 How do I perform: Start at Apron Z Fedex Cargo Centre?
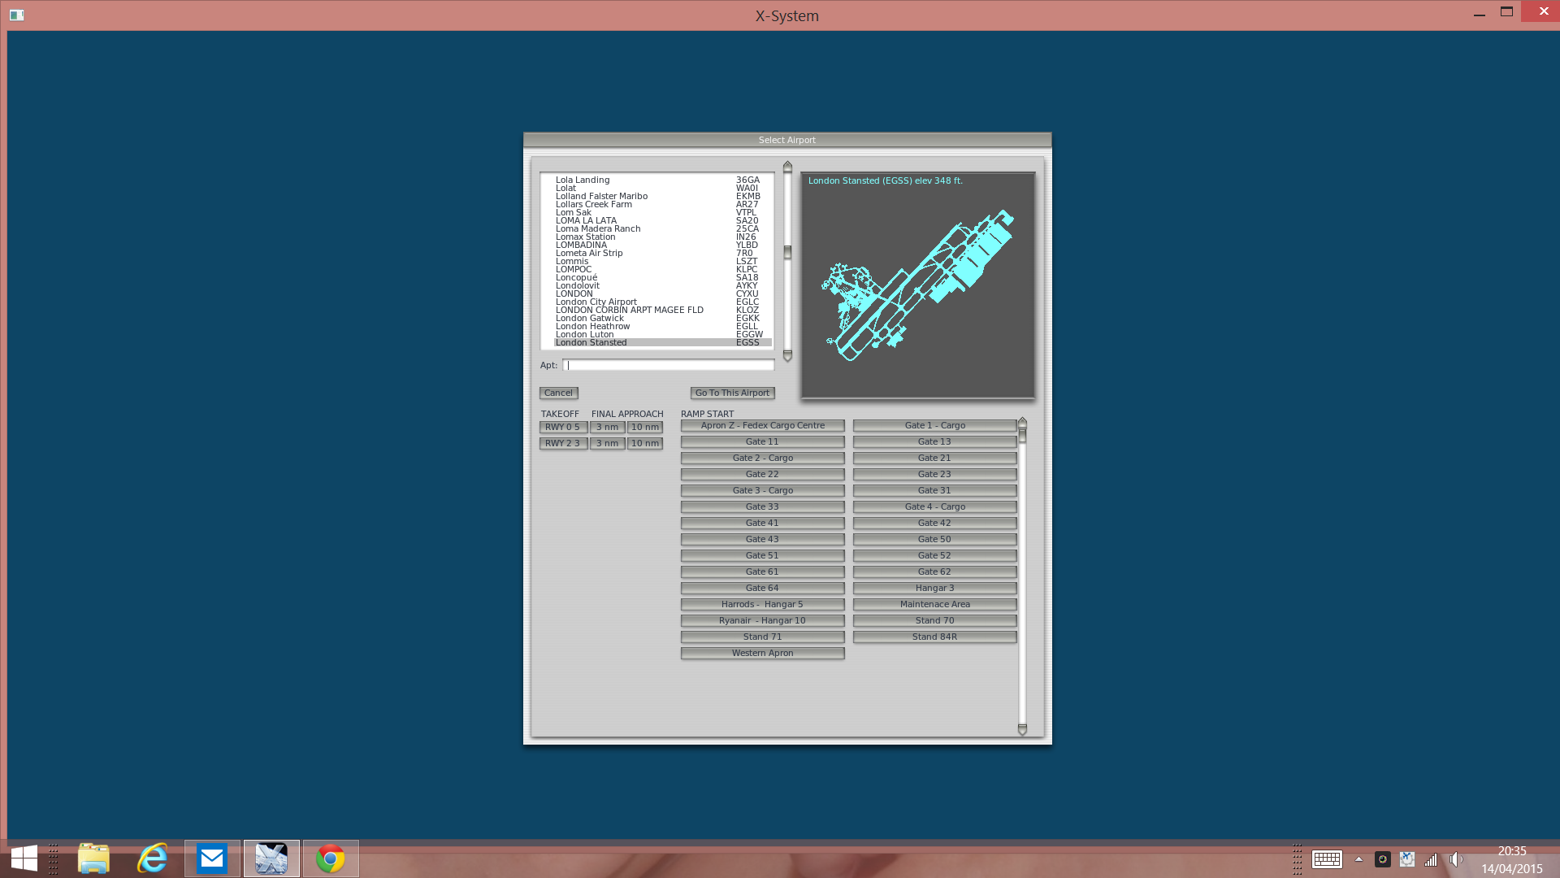(x=763, y=425)
